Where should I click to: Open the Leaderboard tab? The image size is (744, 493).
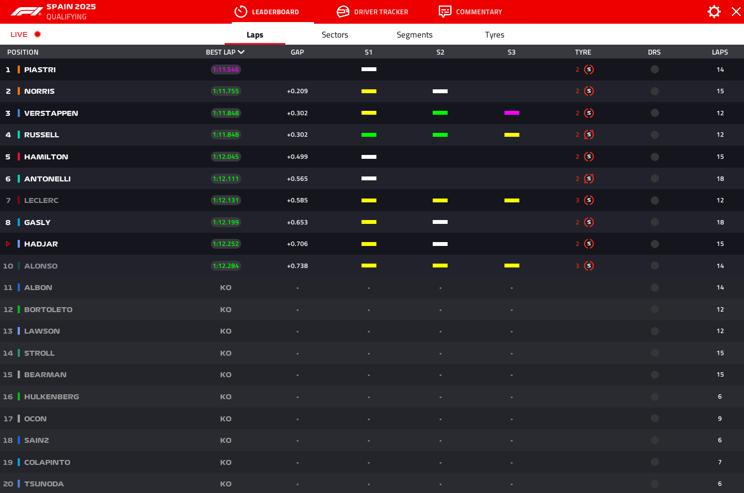click(x=273, y=12)
